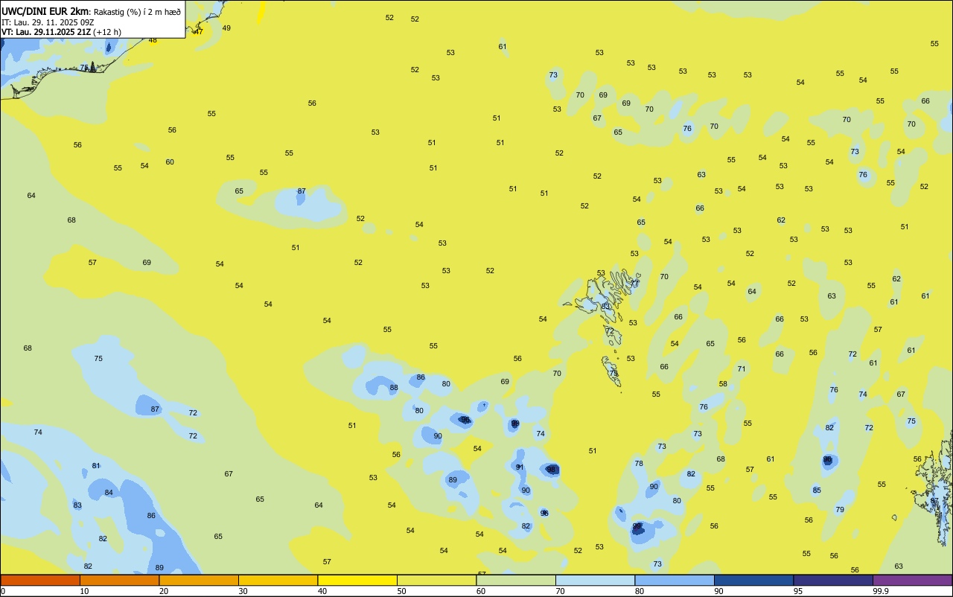Click the humidity value '79' on the map

coord(840,509)
